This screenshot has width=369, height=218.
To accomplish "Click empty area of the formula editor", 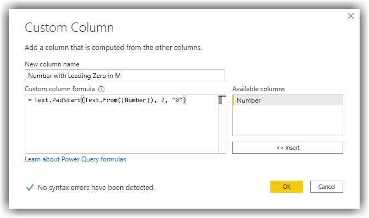I will [121, 130].
